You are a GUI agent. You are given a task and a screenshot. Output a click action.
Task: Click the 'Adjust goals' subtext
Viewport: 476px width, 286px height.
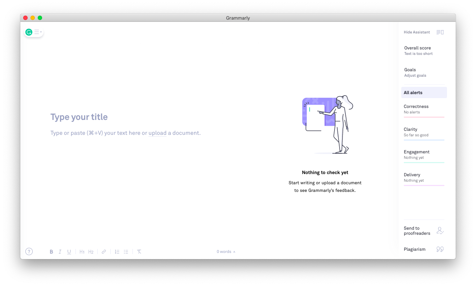(x=415, y=76)
